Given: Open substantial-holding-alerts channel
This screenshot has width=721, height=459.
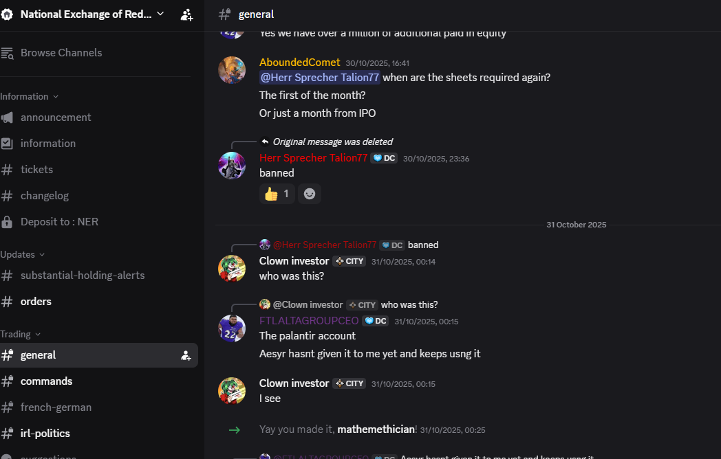Looking at the screenshot, I should coord(83,276).
